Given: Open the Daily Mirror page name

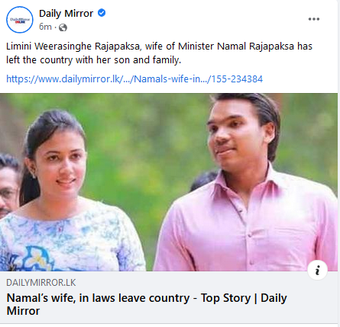Looking at the screenshot, I should (x=66, y=14).
